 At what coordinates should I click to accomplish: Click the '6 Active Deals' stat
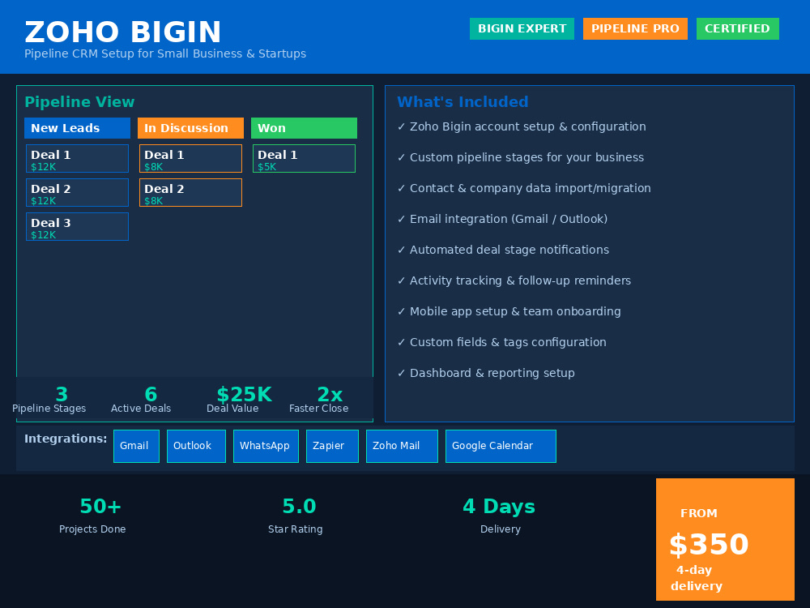click(141, 399)
